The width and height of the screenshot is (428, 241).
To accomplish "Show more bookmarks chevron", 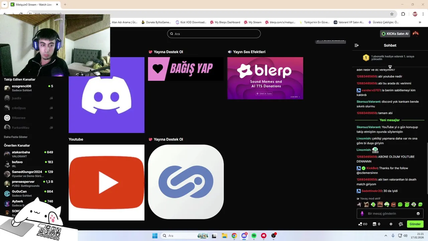I will pos(420,22).
